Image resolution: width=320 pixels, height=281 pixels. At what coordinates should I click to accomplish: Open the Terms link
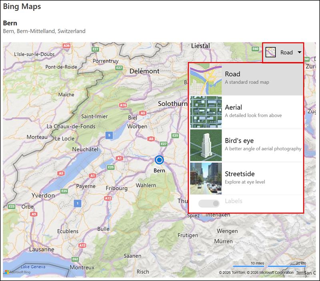point(300,273)
